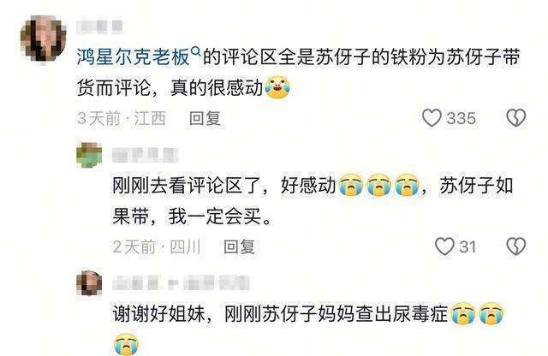
Task: Tap the 335 like count
Action: 462,118
